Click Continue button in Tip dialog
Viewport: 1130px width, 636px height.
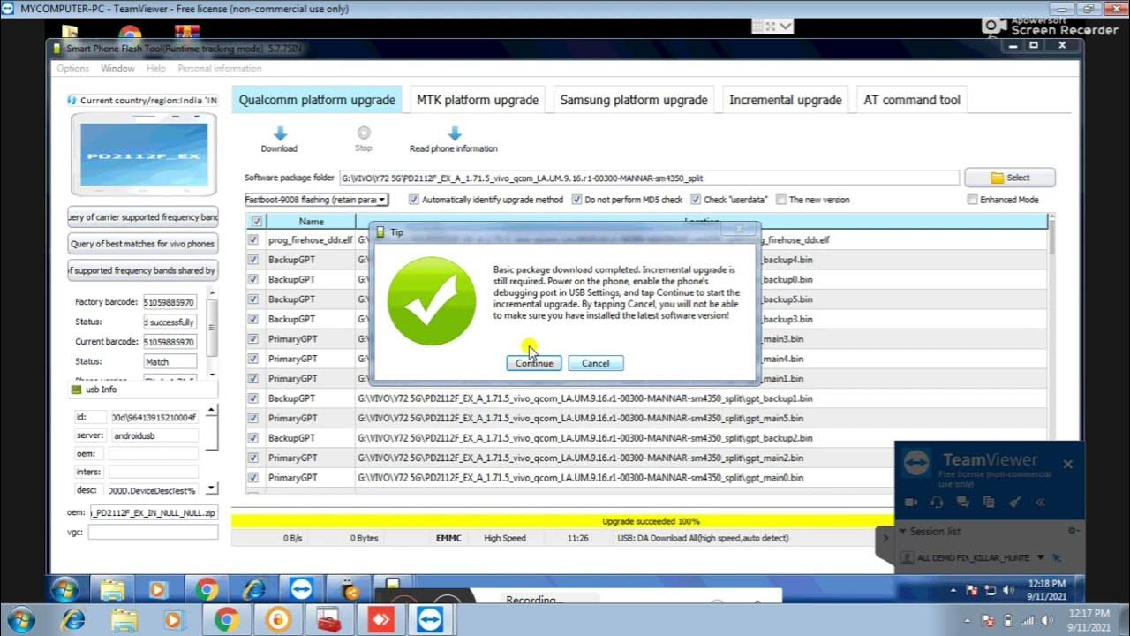coord(534,363)
